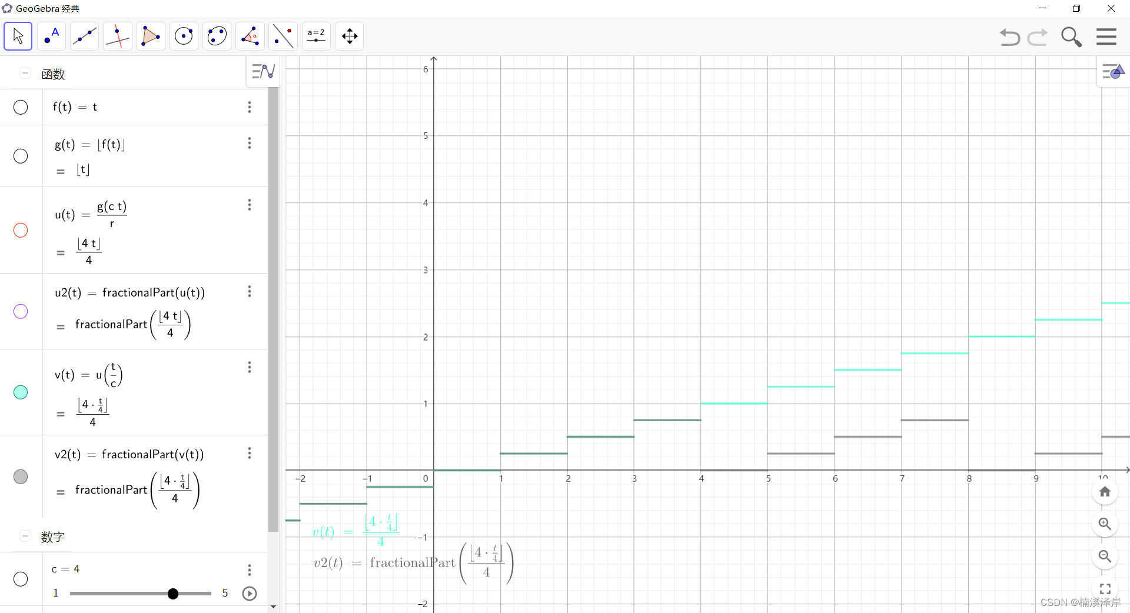Start slider c animation play button
This screenshot has height=613, width=1130.
point(250,594)
